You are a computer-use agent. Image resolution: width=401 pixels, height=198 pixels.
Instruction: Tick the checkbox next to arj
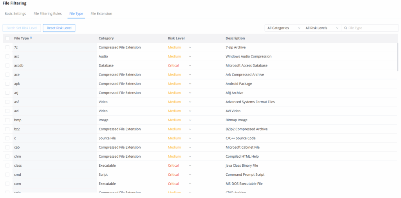pos(7,93)
